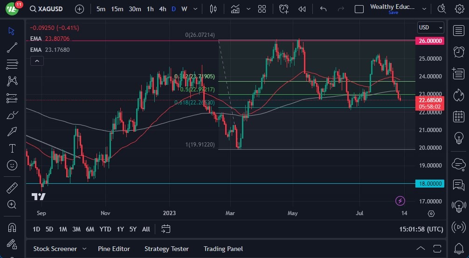Pick the Fibonacci retracement tool in left toolbar
The image size is (469, 258).
click(x=12, y=64)
